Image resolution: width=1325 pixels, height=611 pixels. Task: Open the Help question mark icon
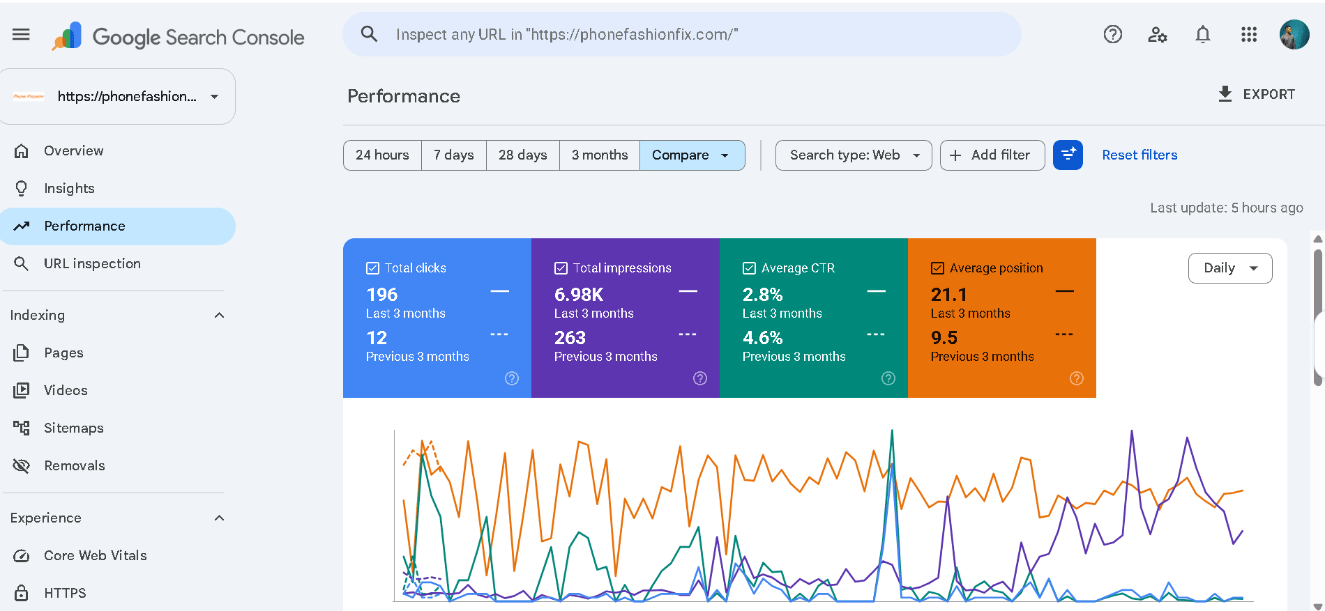coord(1112,34)
